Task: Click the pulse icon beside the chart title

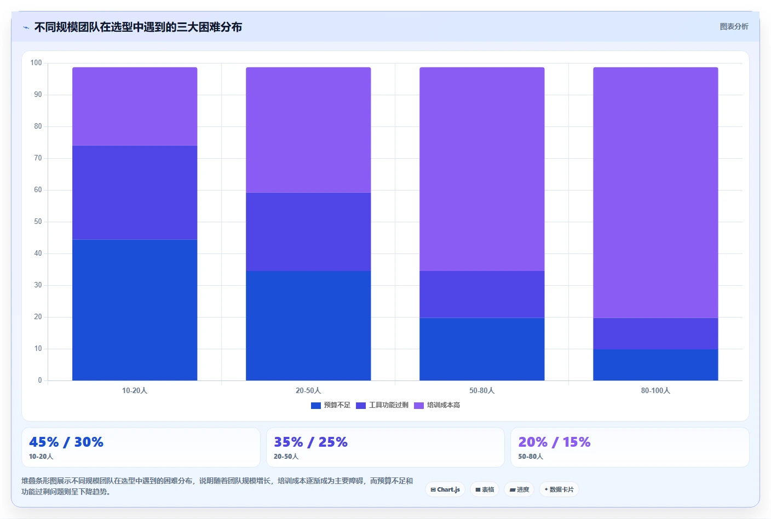Action: coord(26,27)
